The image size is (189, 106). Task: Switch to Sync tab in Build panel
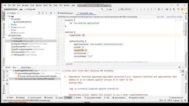(14, 67)
